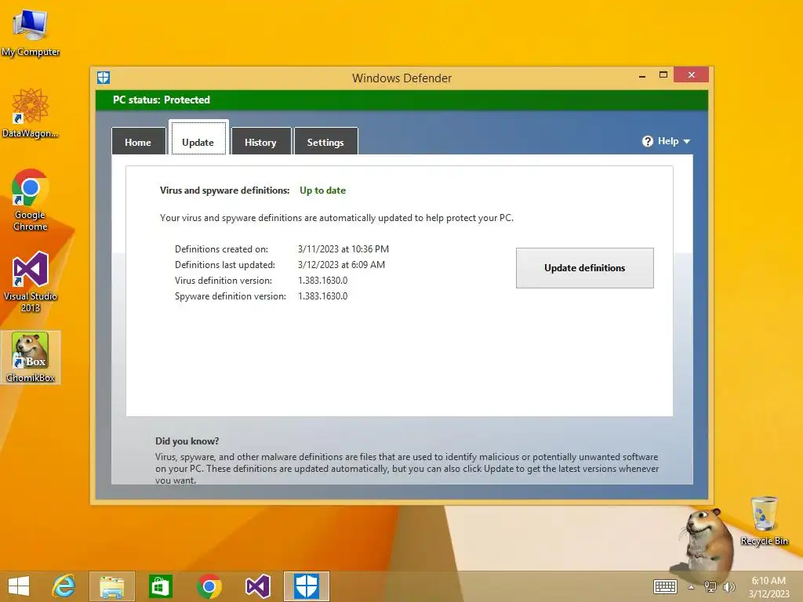The height and width of the screenshot is (602, 803).
Task: Launch Chrome from the taskbar
Action: pos(209,586)
